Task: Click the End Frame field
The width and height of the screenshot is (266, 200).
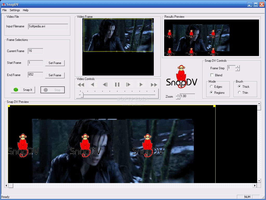Action: click(35, 75)
